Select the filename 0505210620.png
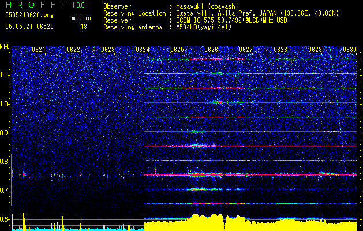Screen dimensions: 363x231 [29, 16]
